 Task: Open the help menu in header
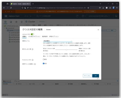coord(84,16)
